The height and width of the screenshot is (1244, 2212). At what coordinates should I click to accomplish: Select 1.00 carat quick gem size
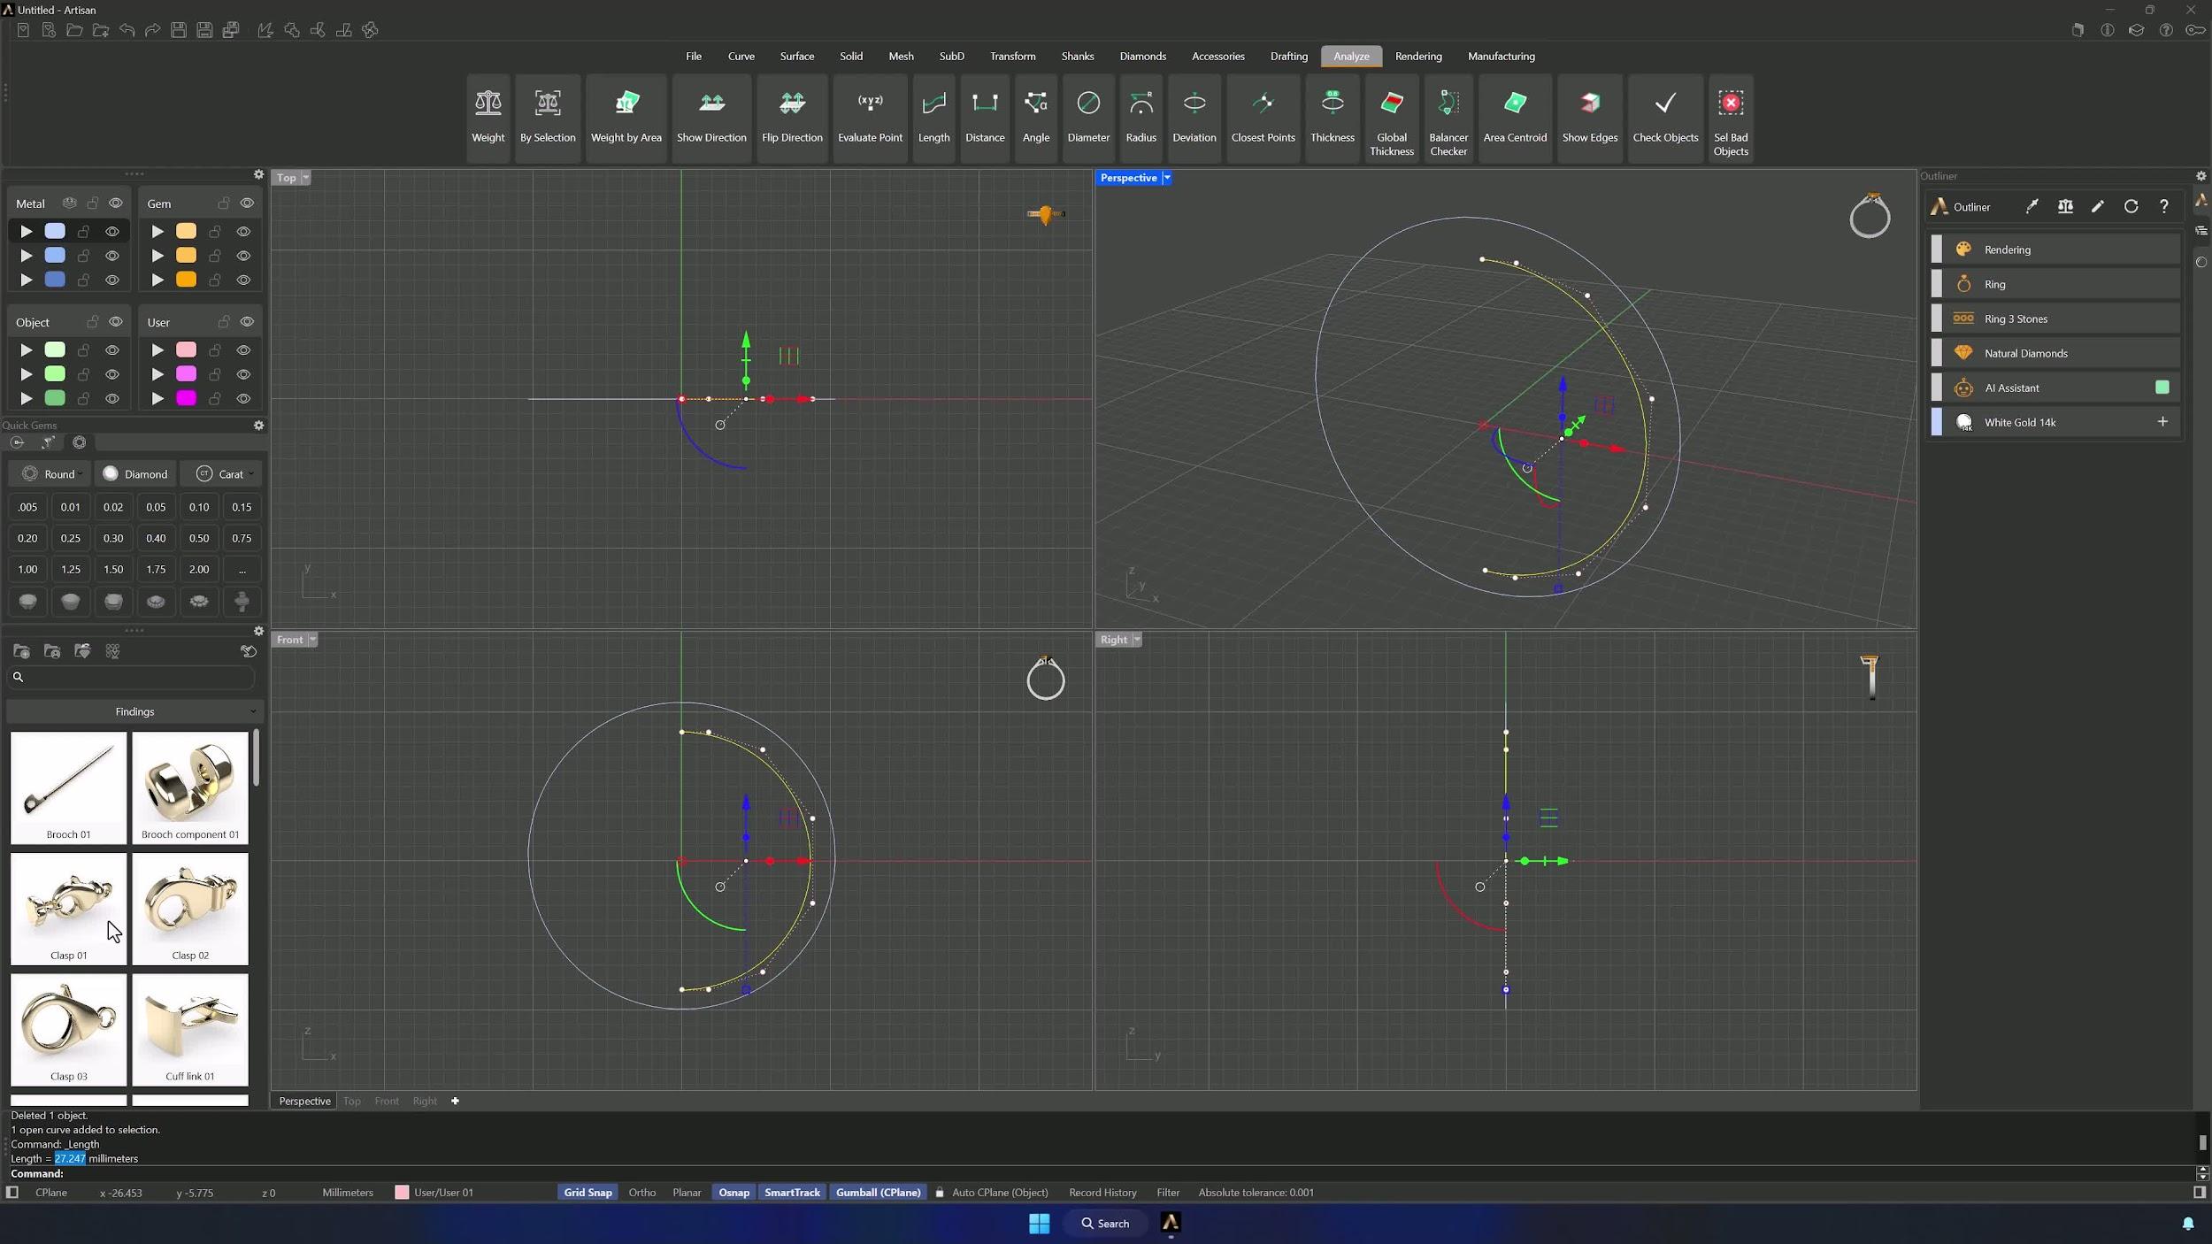[x=28, y=569]
